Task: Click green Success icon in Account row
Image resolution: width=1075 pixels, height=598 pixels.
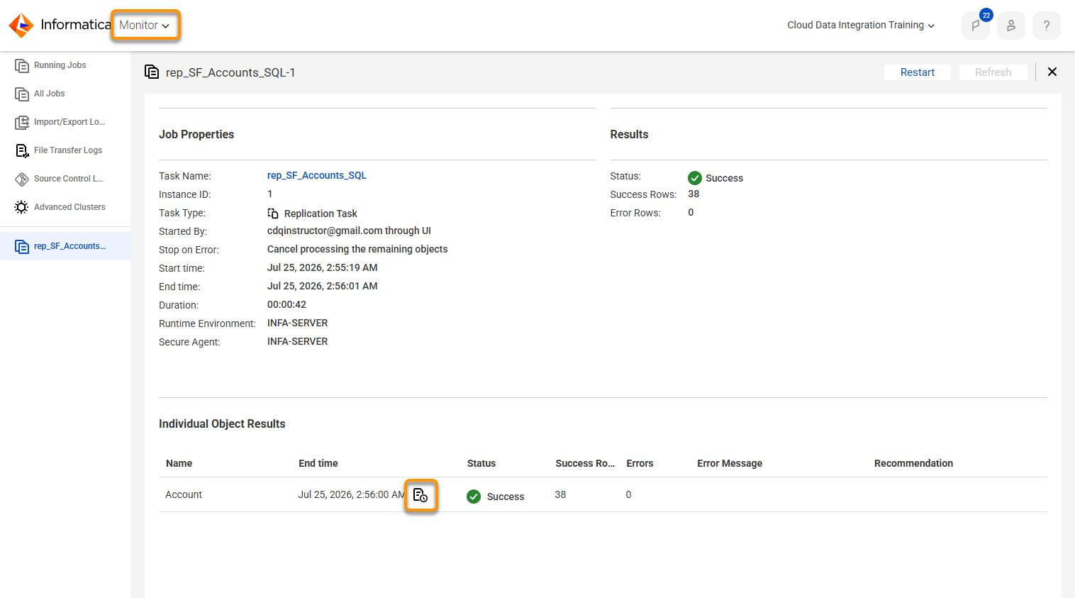Action: pyautogui.click(x=474, y=497)
